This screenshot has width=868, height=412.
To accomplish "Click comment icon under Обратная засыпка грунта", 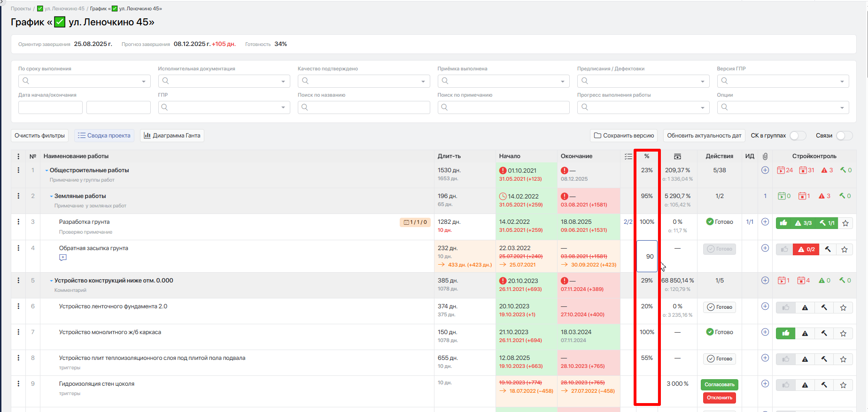I will pos(63,257).
